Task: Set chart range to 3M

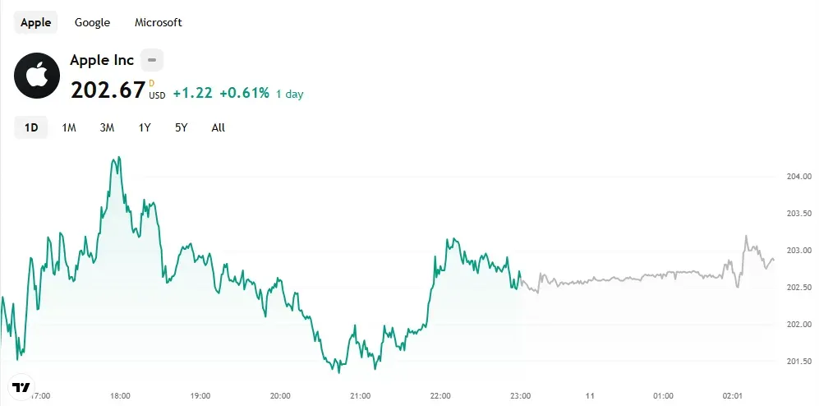Action: [x=107, y=127]
